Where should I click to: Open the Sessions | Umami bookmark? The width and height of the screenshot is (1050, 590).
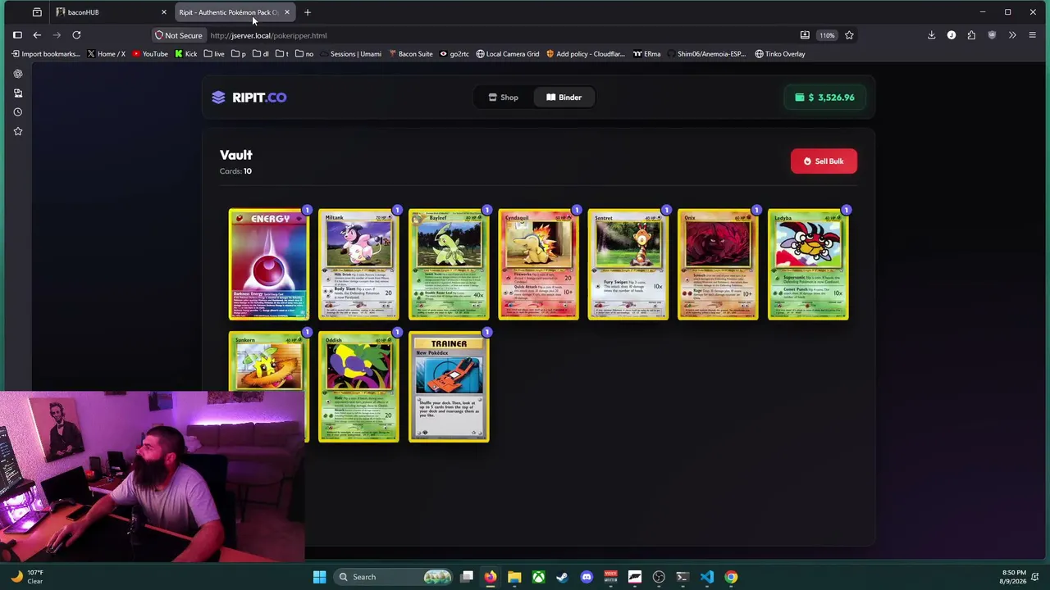350,54
